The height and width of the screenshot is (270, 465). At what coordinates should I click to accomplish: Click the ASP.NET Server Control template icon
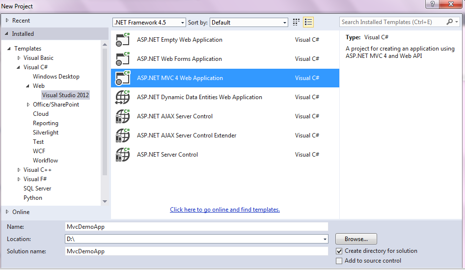[123, 155]
